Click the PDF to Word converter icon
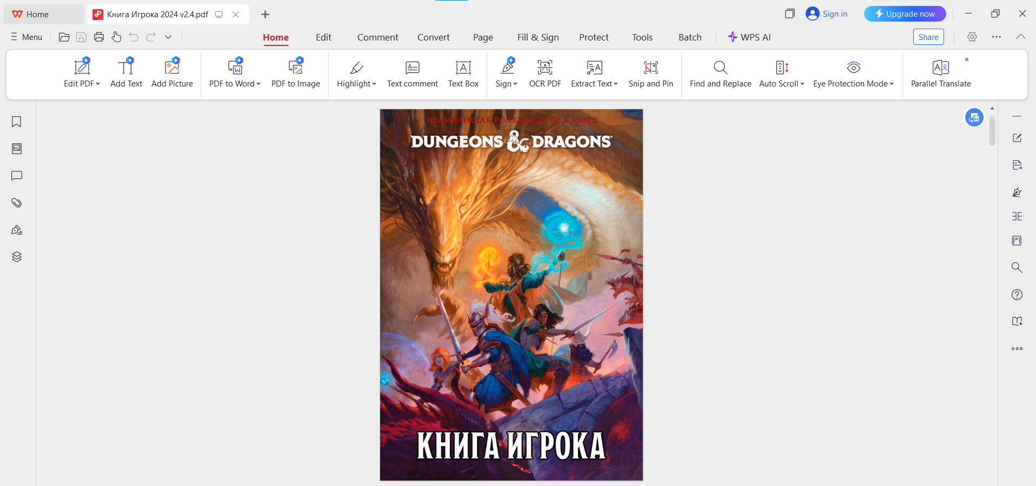The width and height of the screenshot is (1036, 486). coord(235,67)
